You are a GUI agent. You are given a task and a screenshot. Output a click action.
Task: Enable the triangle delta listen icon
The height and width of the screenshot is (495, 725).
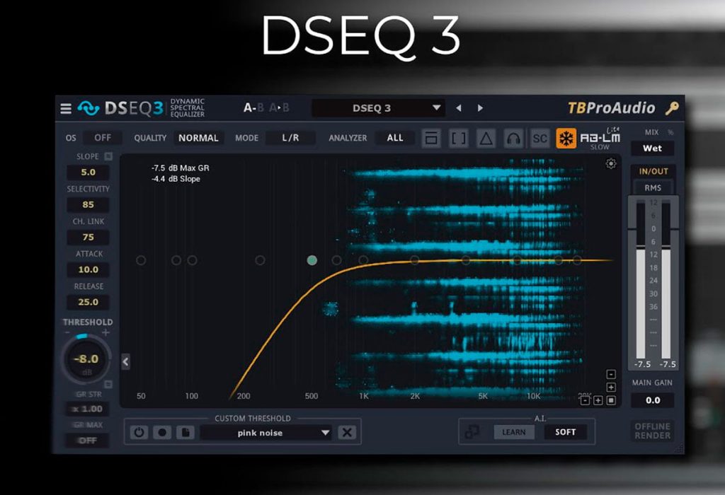[x=486, y=138]
